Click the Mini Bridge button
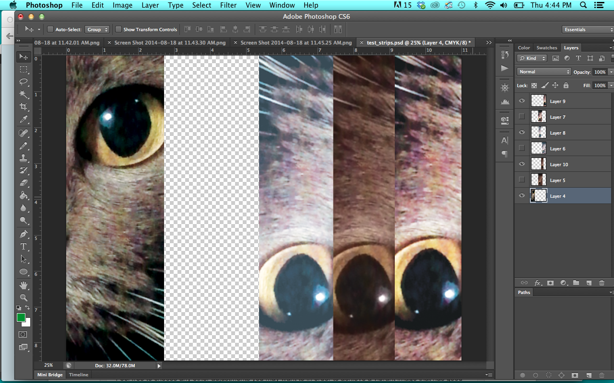Image resolution: width=614 pixels, height=383 pixels. tap(49, 374)
